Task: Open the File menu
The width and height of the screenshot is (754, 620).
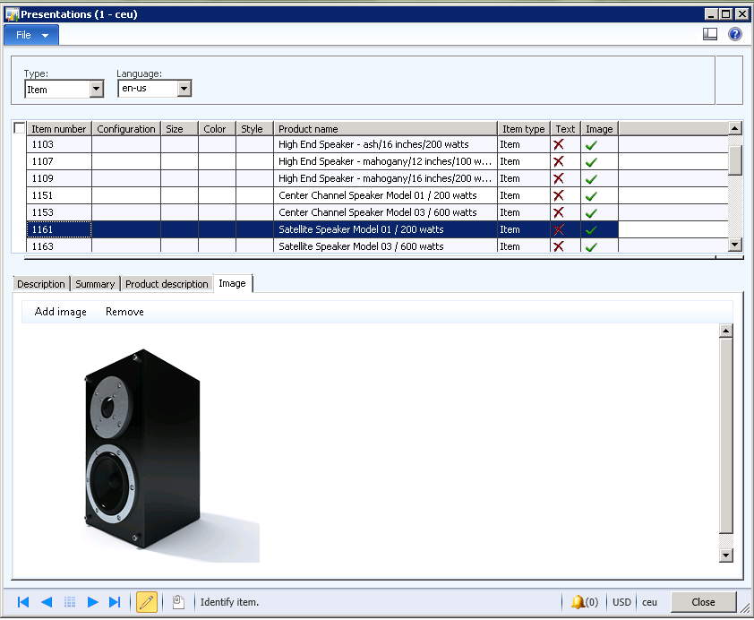Action: pos(31,35)
